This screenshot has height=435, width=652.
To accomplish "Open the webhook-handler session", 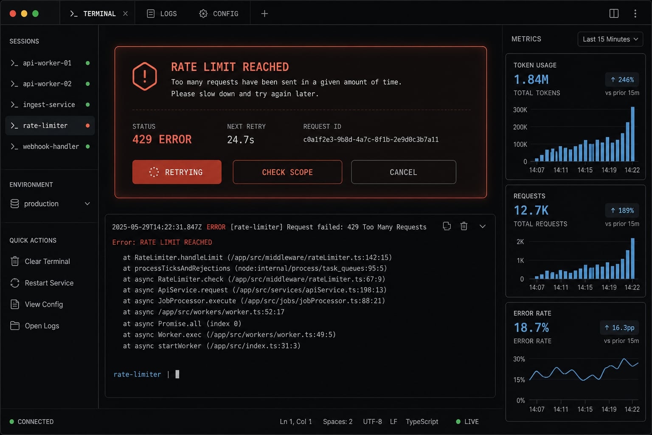I will pyautogui.click(x=50, y=147).
